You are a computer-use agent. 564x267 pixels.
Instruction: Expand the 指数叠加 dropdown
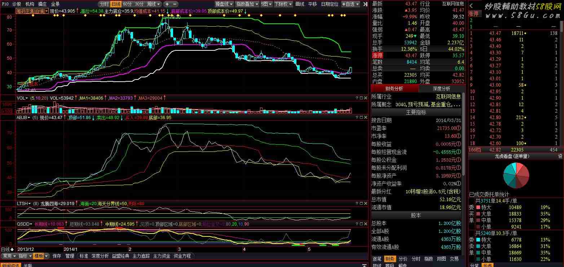pyautogui.click(x=247, y=4)
